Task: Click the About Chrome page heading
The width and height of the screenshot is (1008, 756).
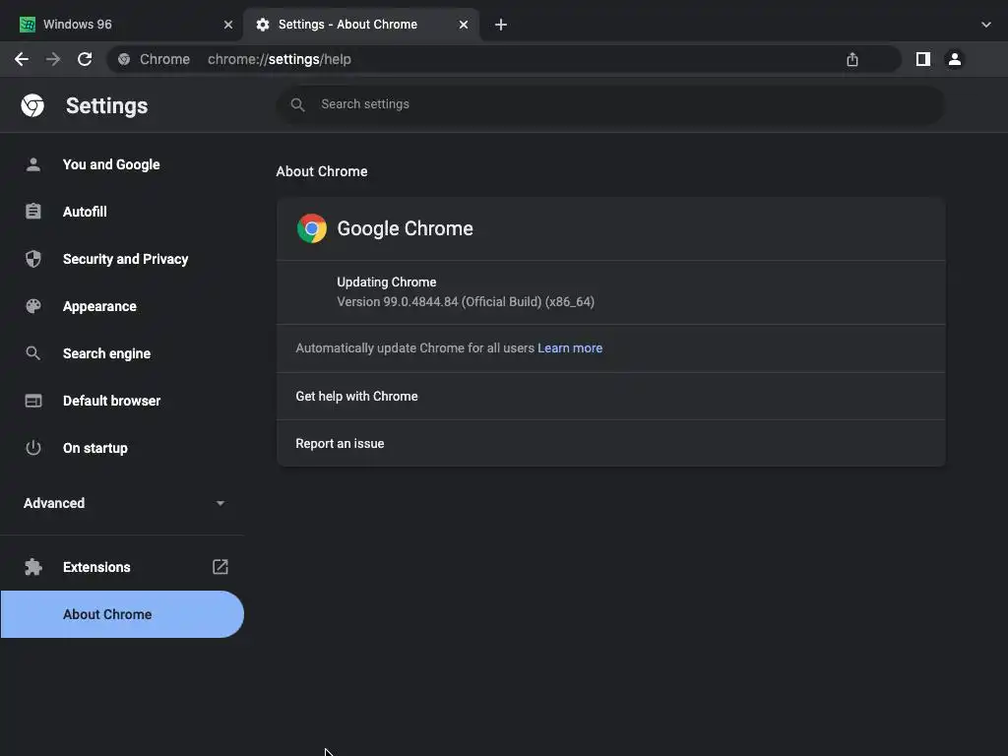Action: coord(322,171)
